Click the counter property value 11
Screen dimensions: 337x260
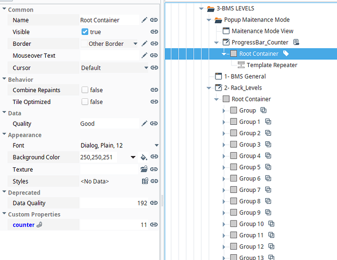pos(144,225)
